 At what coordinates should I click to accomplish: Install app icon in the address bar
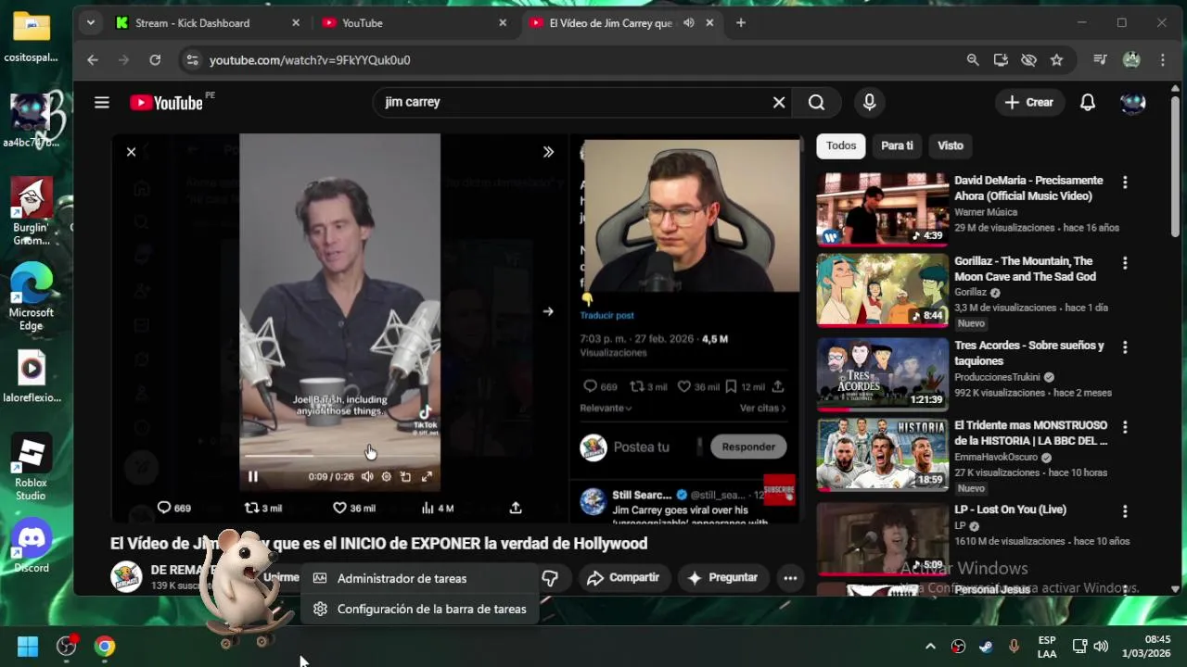tap(1001, 60)
